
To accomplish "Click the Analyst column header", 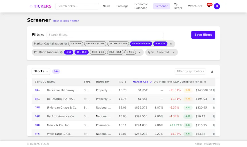I will pos(189,82).
